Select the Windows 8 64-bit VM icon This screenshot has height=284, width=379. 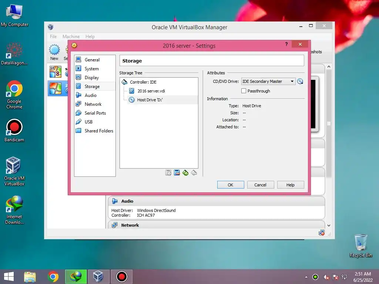pyautogui.click(x=56, y=72)
